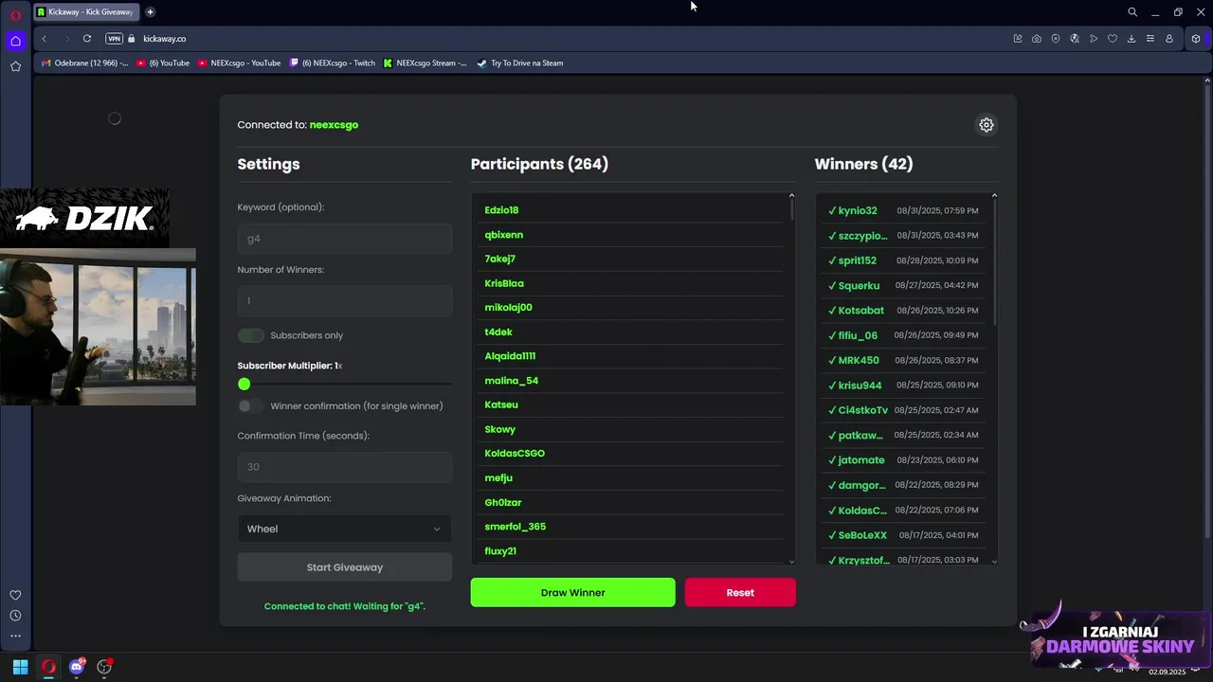Go to Opera home sidebar button
The image size is (1213, 682).
tap(15, 41)
